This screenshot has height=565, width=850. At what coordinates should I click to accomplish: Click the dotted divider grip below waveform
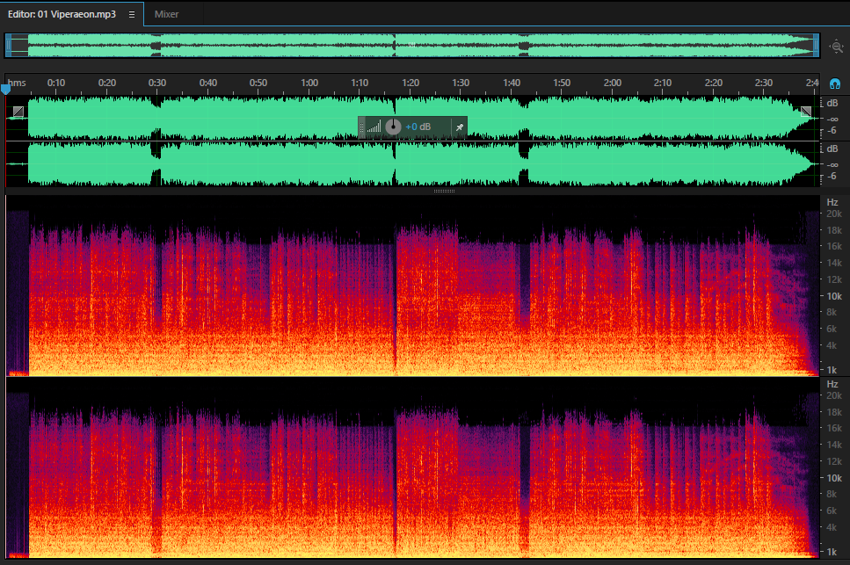tap(444, 191)
